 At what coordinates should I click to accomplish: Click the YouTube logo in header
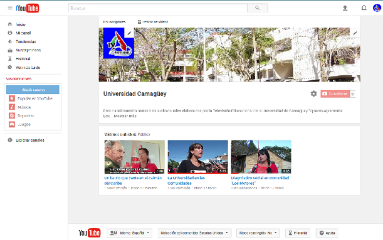click(28, 8)
